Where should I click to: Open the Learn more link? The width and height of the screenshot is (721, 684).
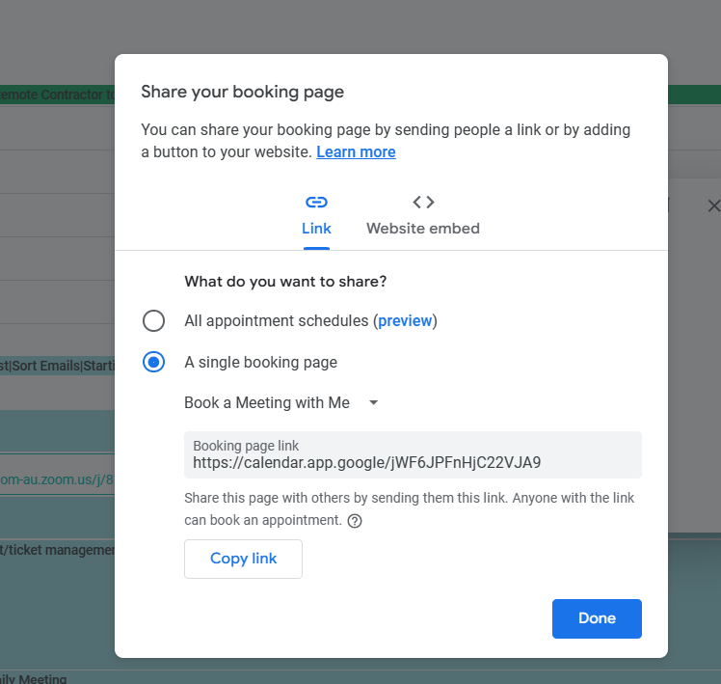point(356,151)
